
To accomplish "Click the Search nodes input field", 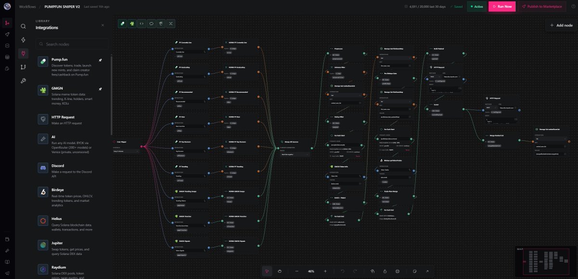I will point(72,44).
